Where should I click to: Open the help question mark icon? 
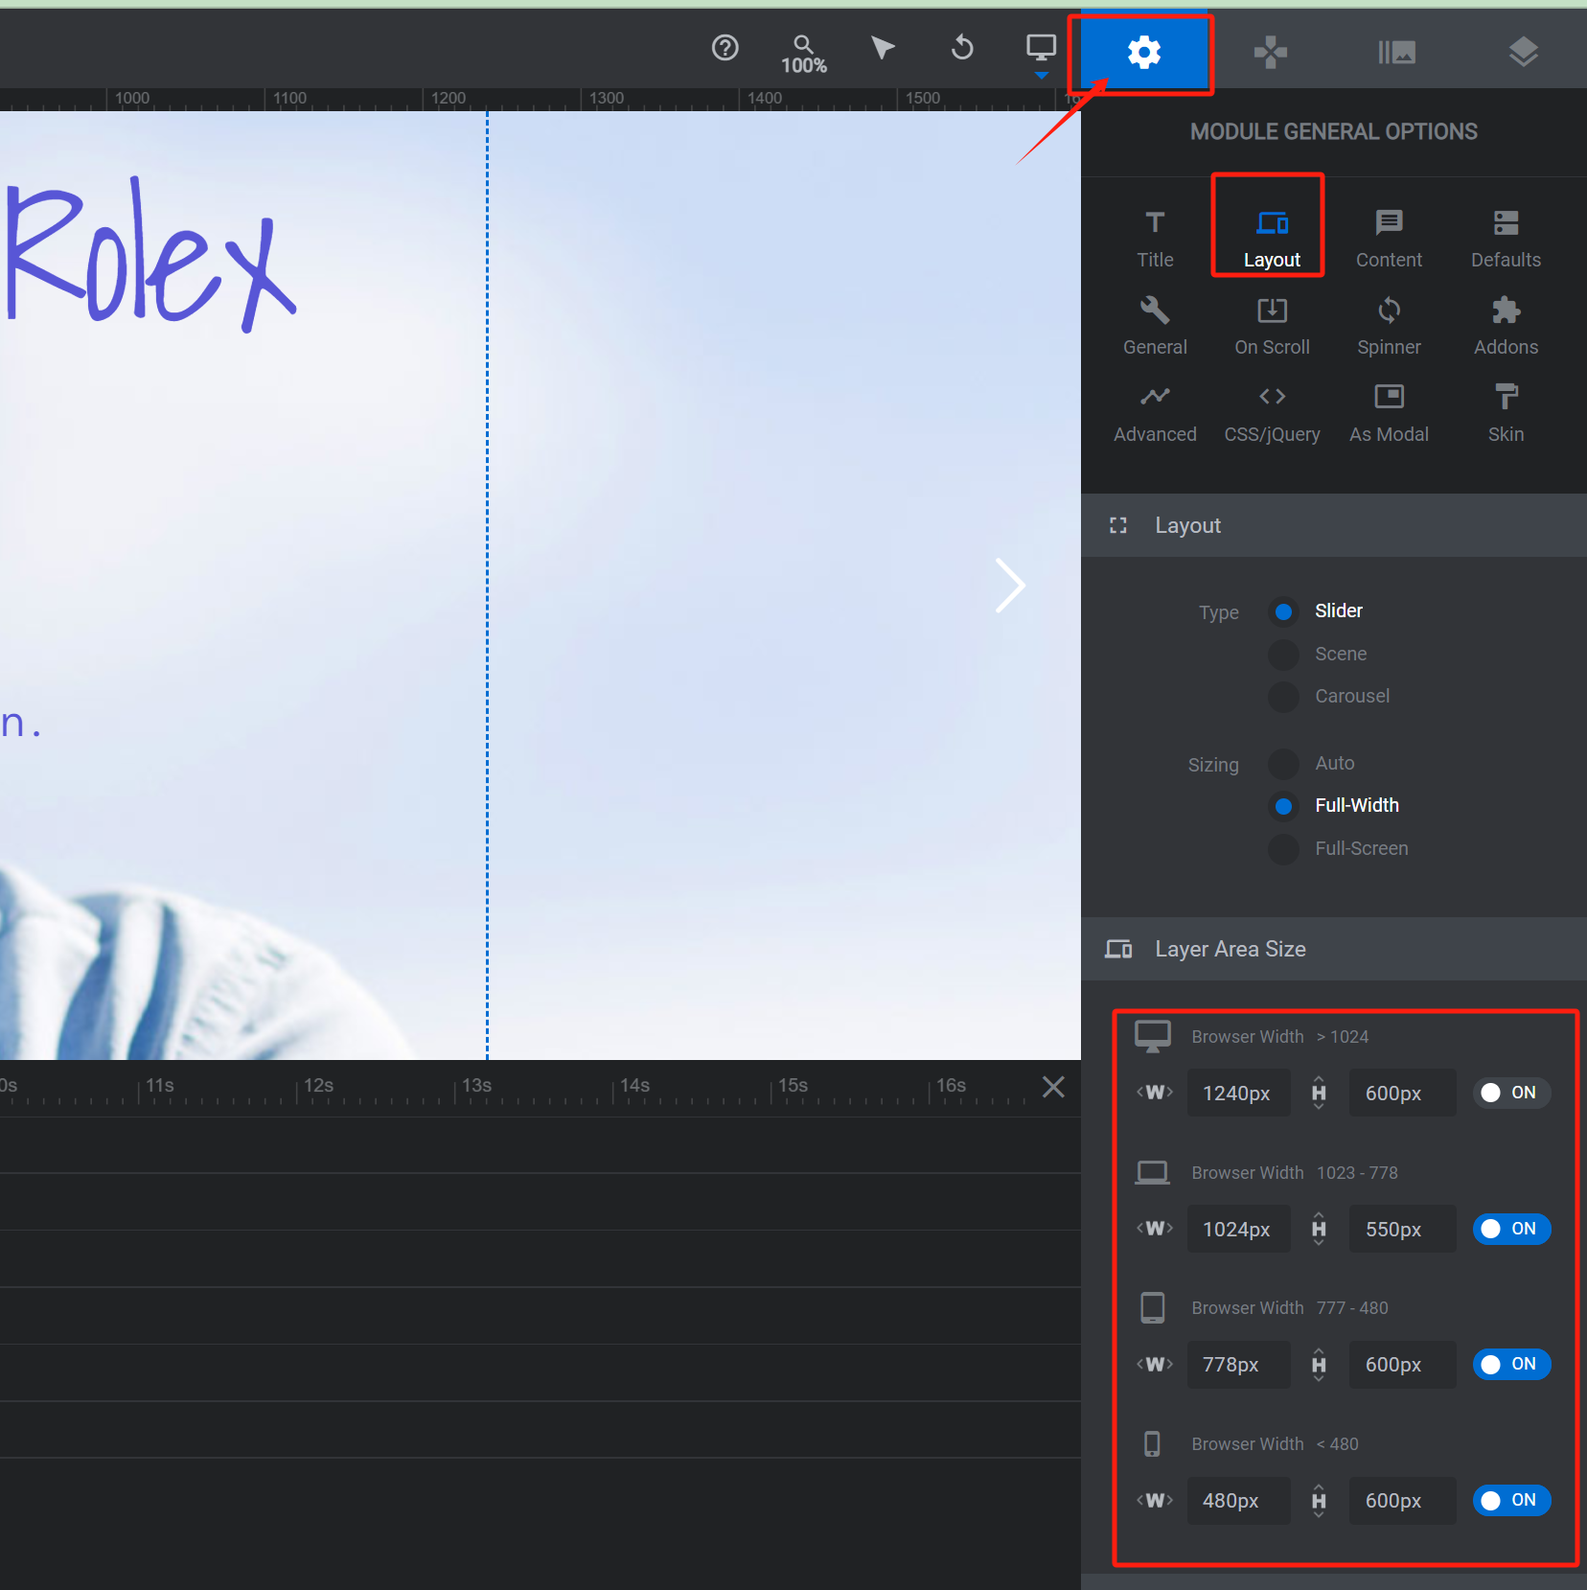click(724, 48)
